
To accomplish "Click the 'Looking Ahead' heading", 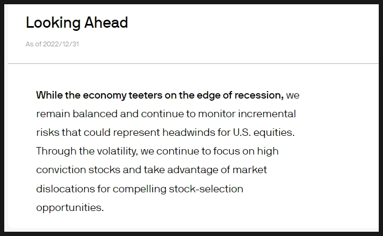I will [x=77, y=23].
